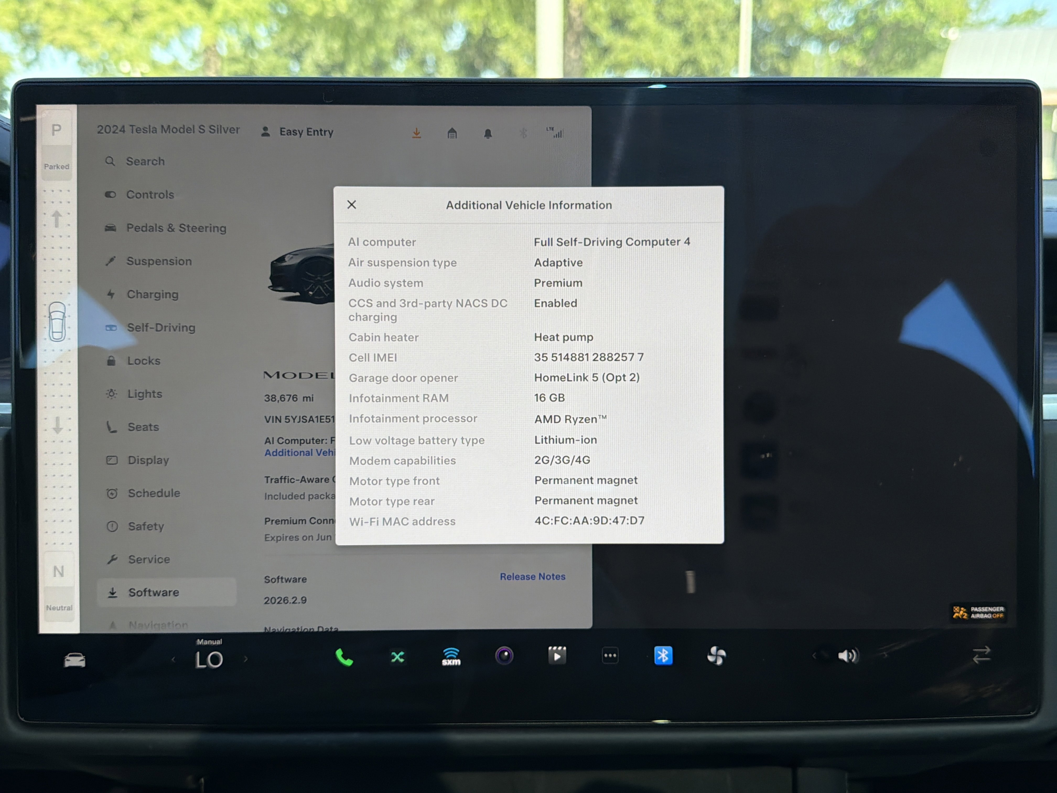The width and height of the screenshot is (1057, 793).
Task: Increase temperature with the right chevron
Action: tap(246, 659)
